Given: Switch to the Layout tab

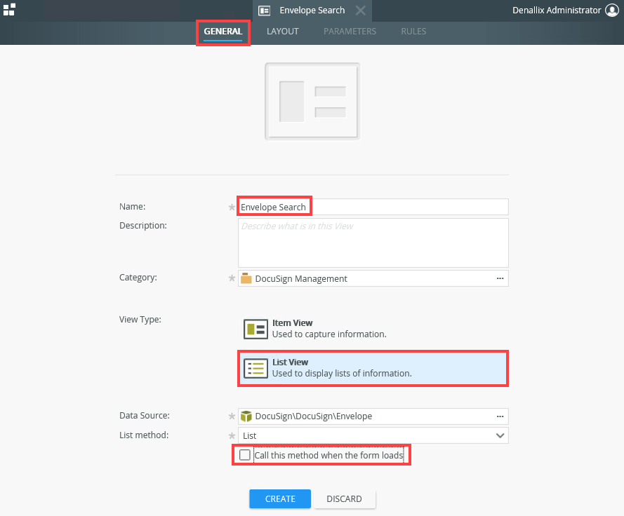Looking at the screenshot, I should click(x=282, y=32).
